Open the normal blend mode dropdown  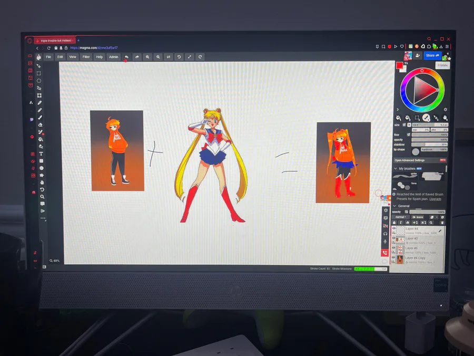pos(401,217)
